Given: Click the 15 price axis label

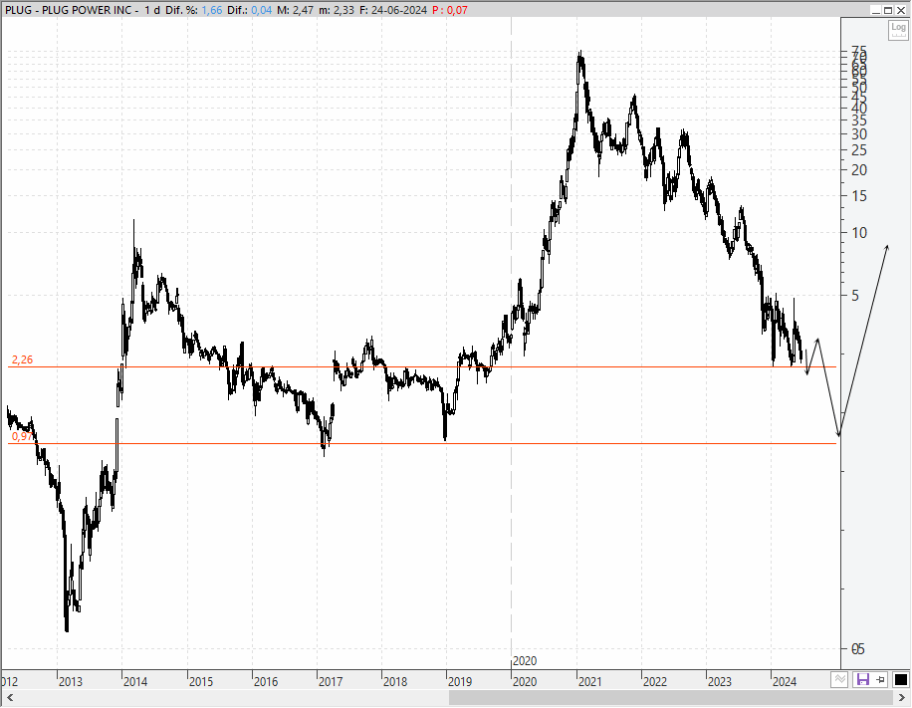Looking at the screenshot, I should click(x=859, y=196).
